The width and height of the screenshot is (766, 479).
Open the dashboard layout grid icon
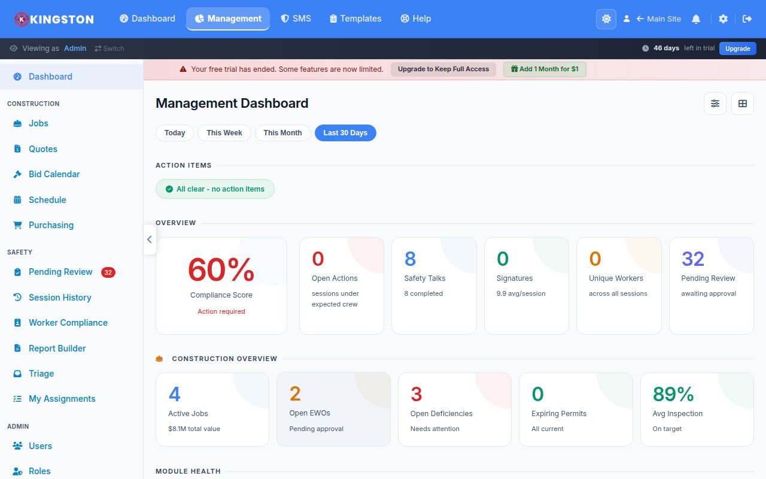(743, 104)
